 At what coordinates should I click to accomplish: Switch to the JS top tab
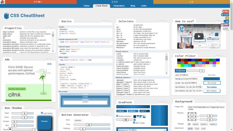click(x=191, y=2)
